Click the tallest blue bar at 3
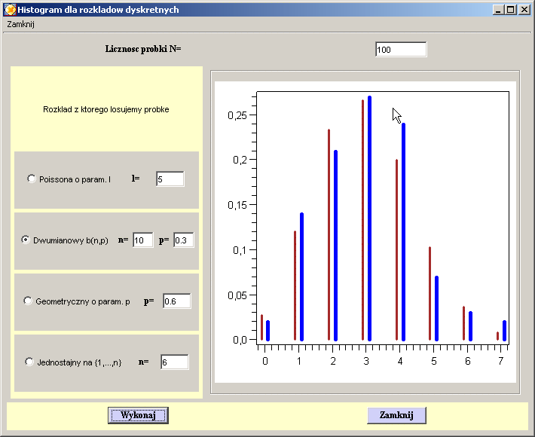This screenshot has height=437, width=535. point(369,218)
